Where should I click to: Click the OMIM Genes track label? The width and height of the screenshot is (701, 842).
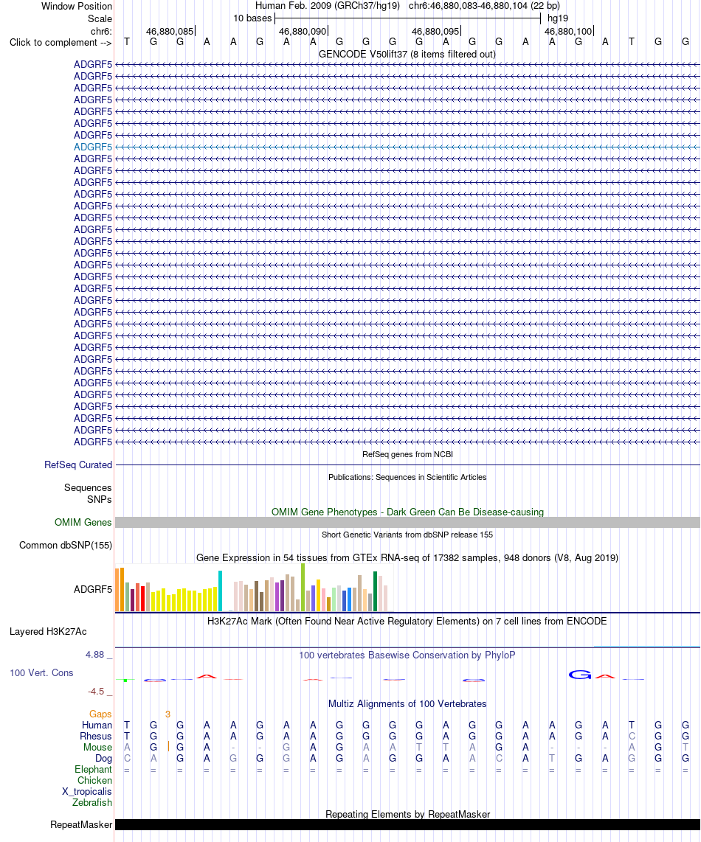coord(83,523)
